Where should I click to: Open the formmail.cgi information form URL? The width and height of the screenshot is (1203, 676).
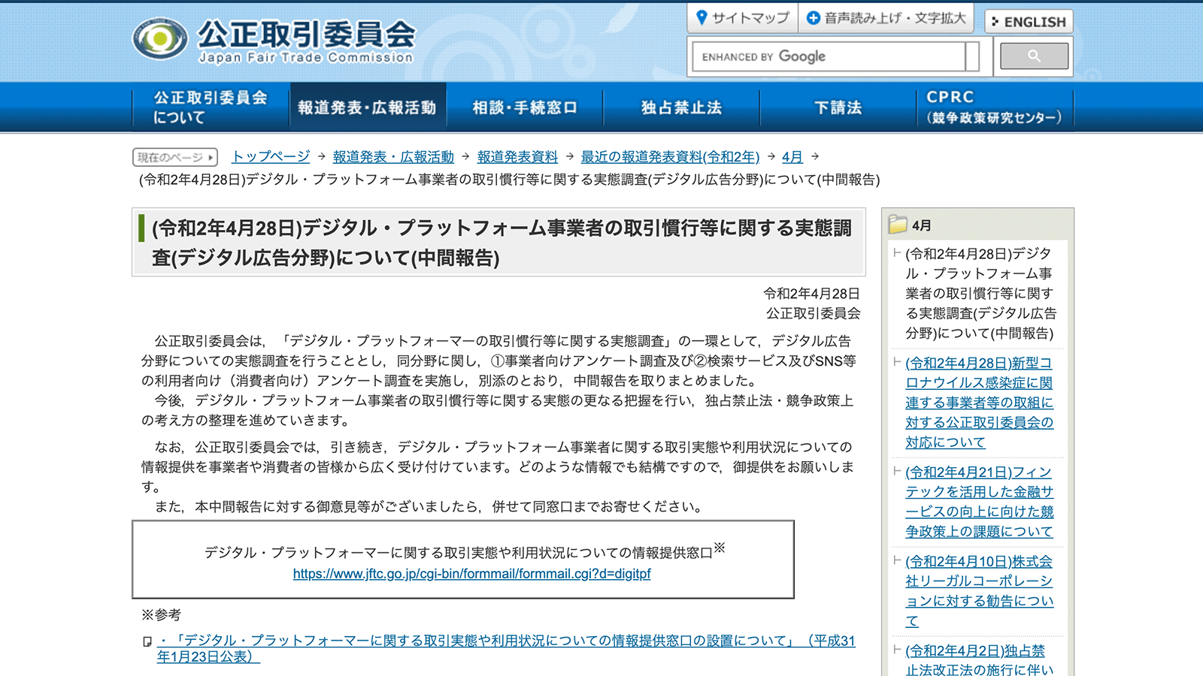(x=471, y=574)
